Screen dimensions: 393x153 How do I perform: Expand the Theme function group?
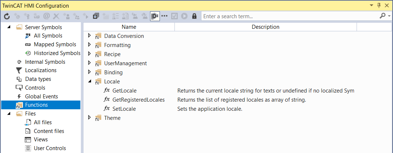point(89,118)
